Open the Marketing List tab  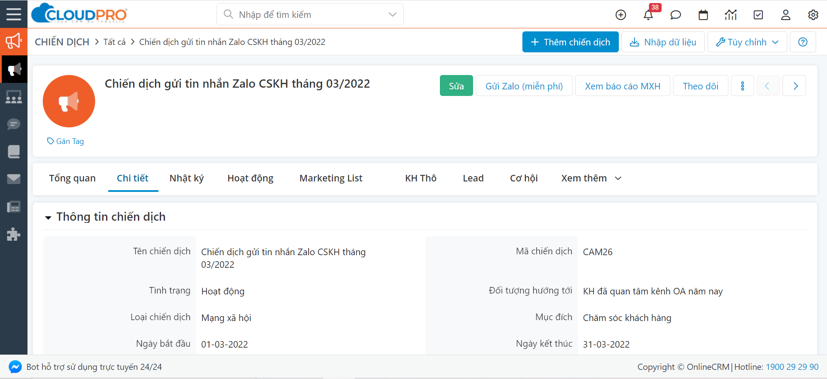point(331,178)
